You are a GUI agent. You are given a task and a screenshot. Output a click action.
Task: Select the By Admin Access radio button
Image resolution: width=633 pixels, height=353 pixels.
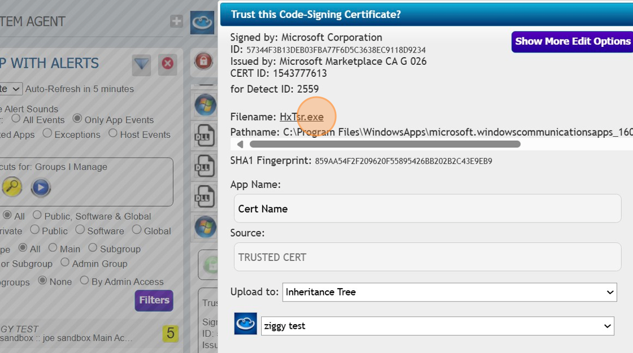85,281
